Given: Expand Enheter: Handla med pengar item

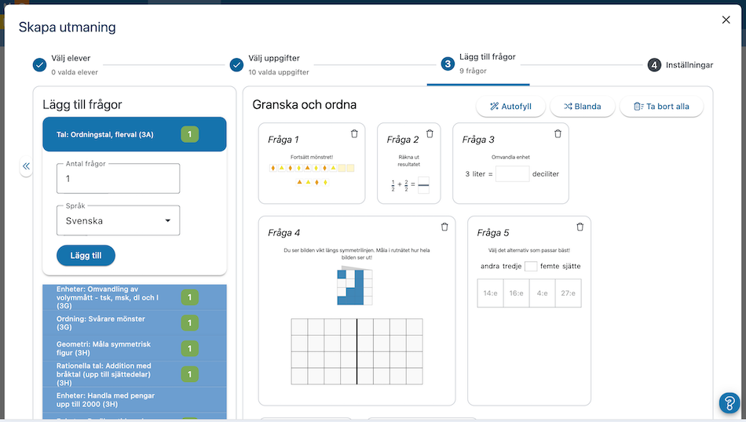Looking at the screenshot, I should coord(134,400).
